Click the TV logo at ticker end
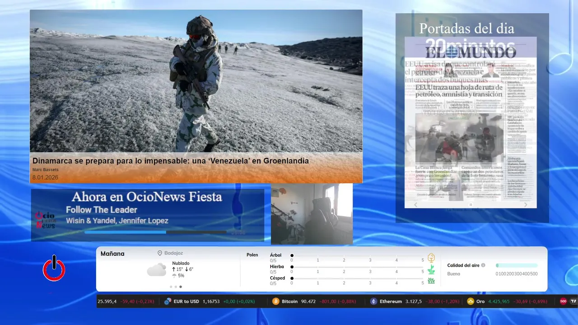This screenshot has width=578, height=325. [x=573, y=302]
